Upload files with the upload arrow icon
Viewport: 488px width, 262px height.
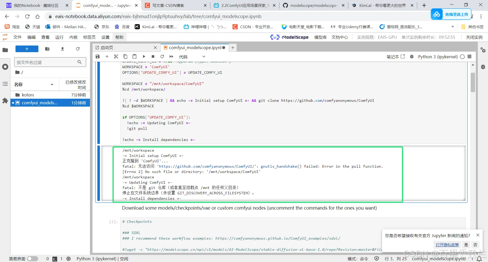[x=63, y=49]
